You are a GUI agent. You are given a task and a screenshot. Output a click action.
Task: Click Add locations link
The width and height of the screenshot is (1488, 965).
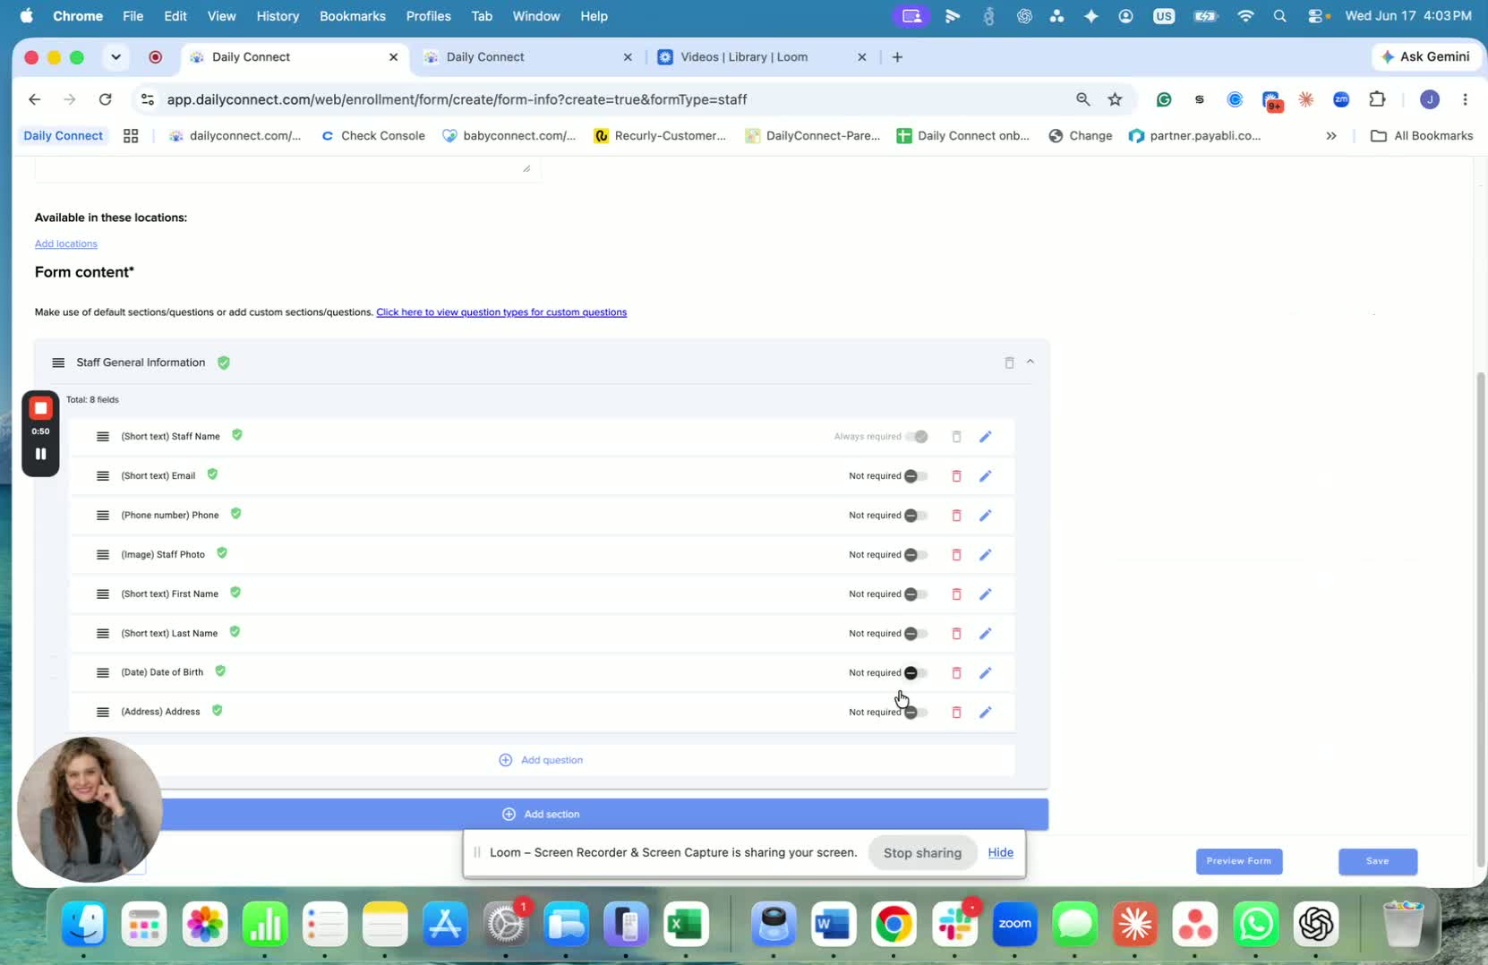pyautogui.click(x=66, y=243)
